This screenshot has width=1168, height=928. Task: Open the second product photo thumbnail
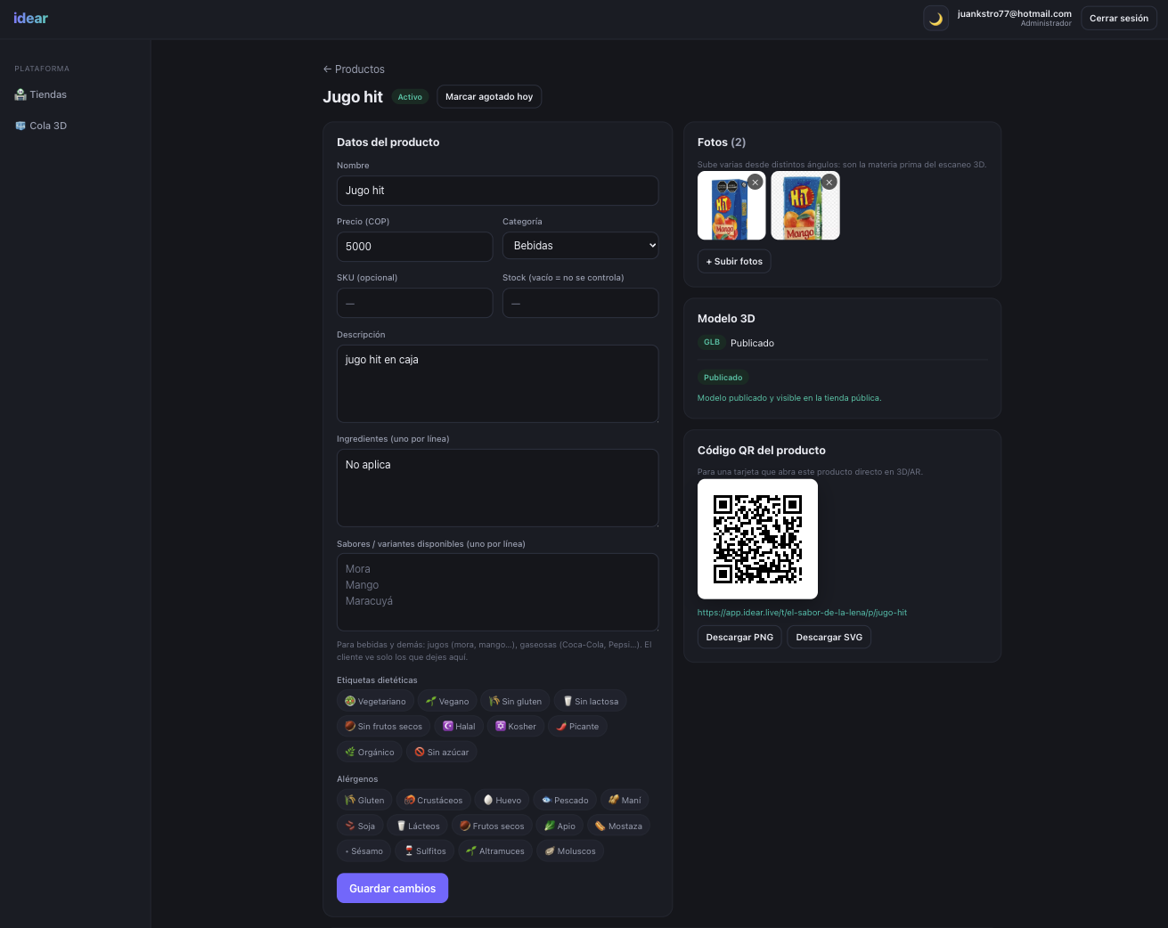[x=805, y=206]
